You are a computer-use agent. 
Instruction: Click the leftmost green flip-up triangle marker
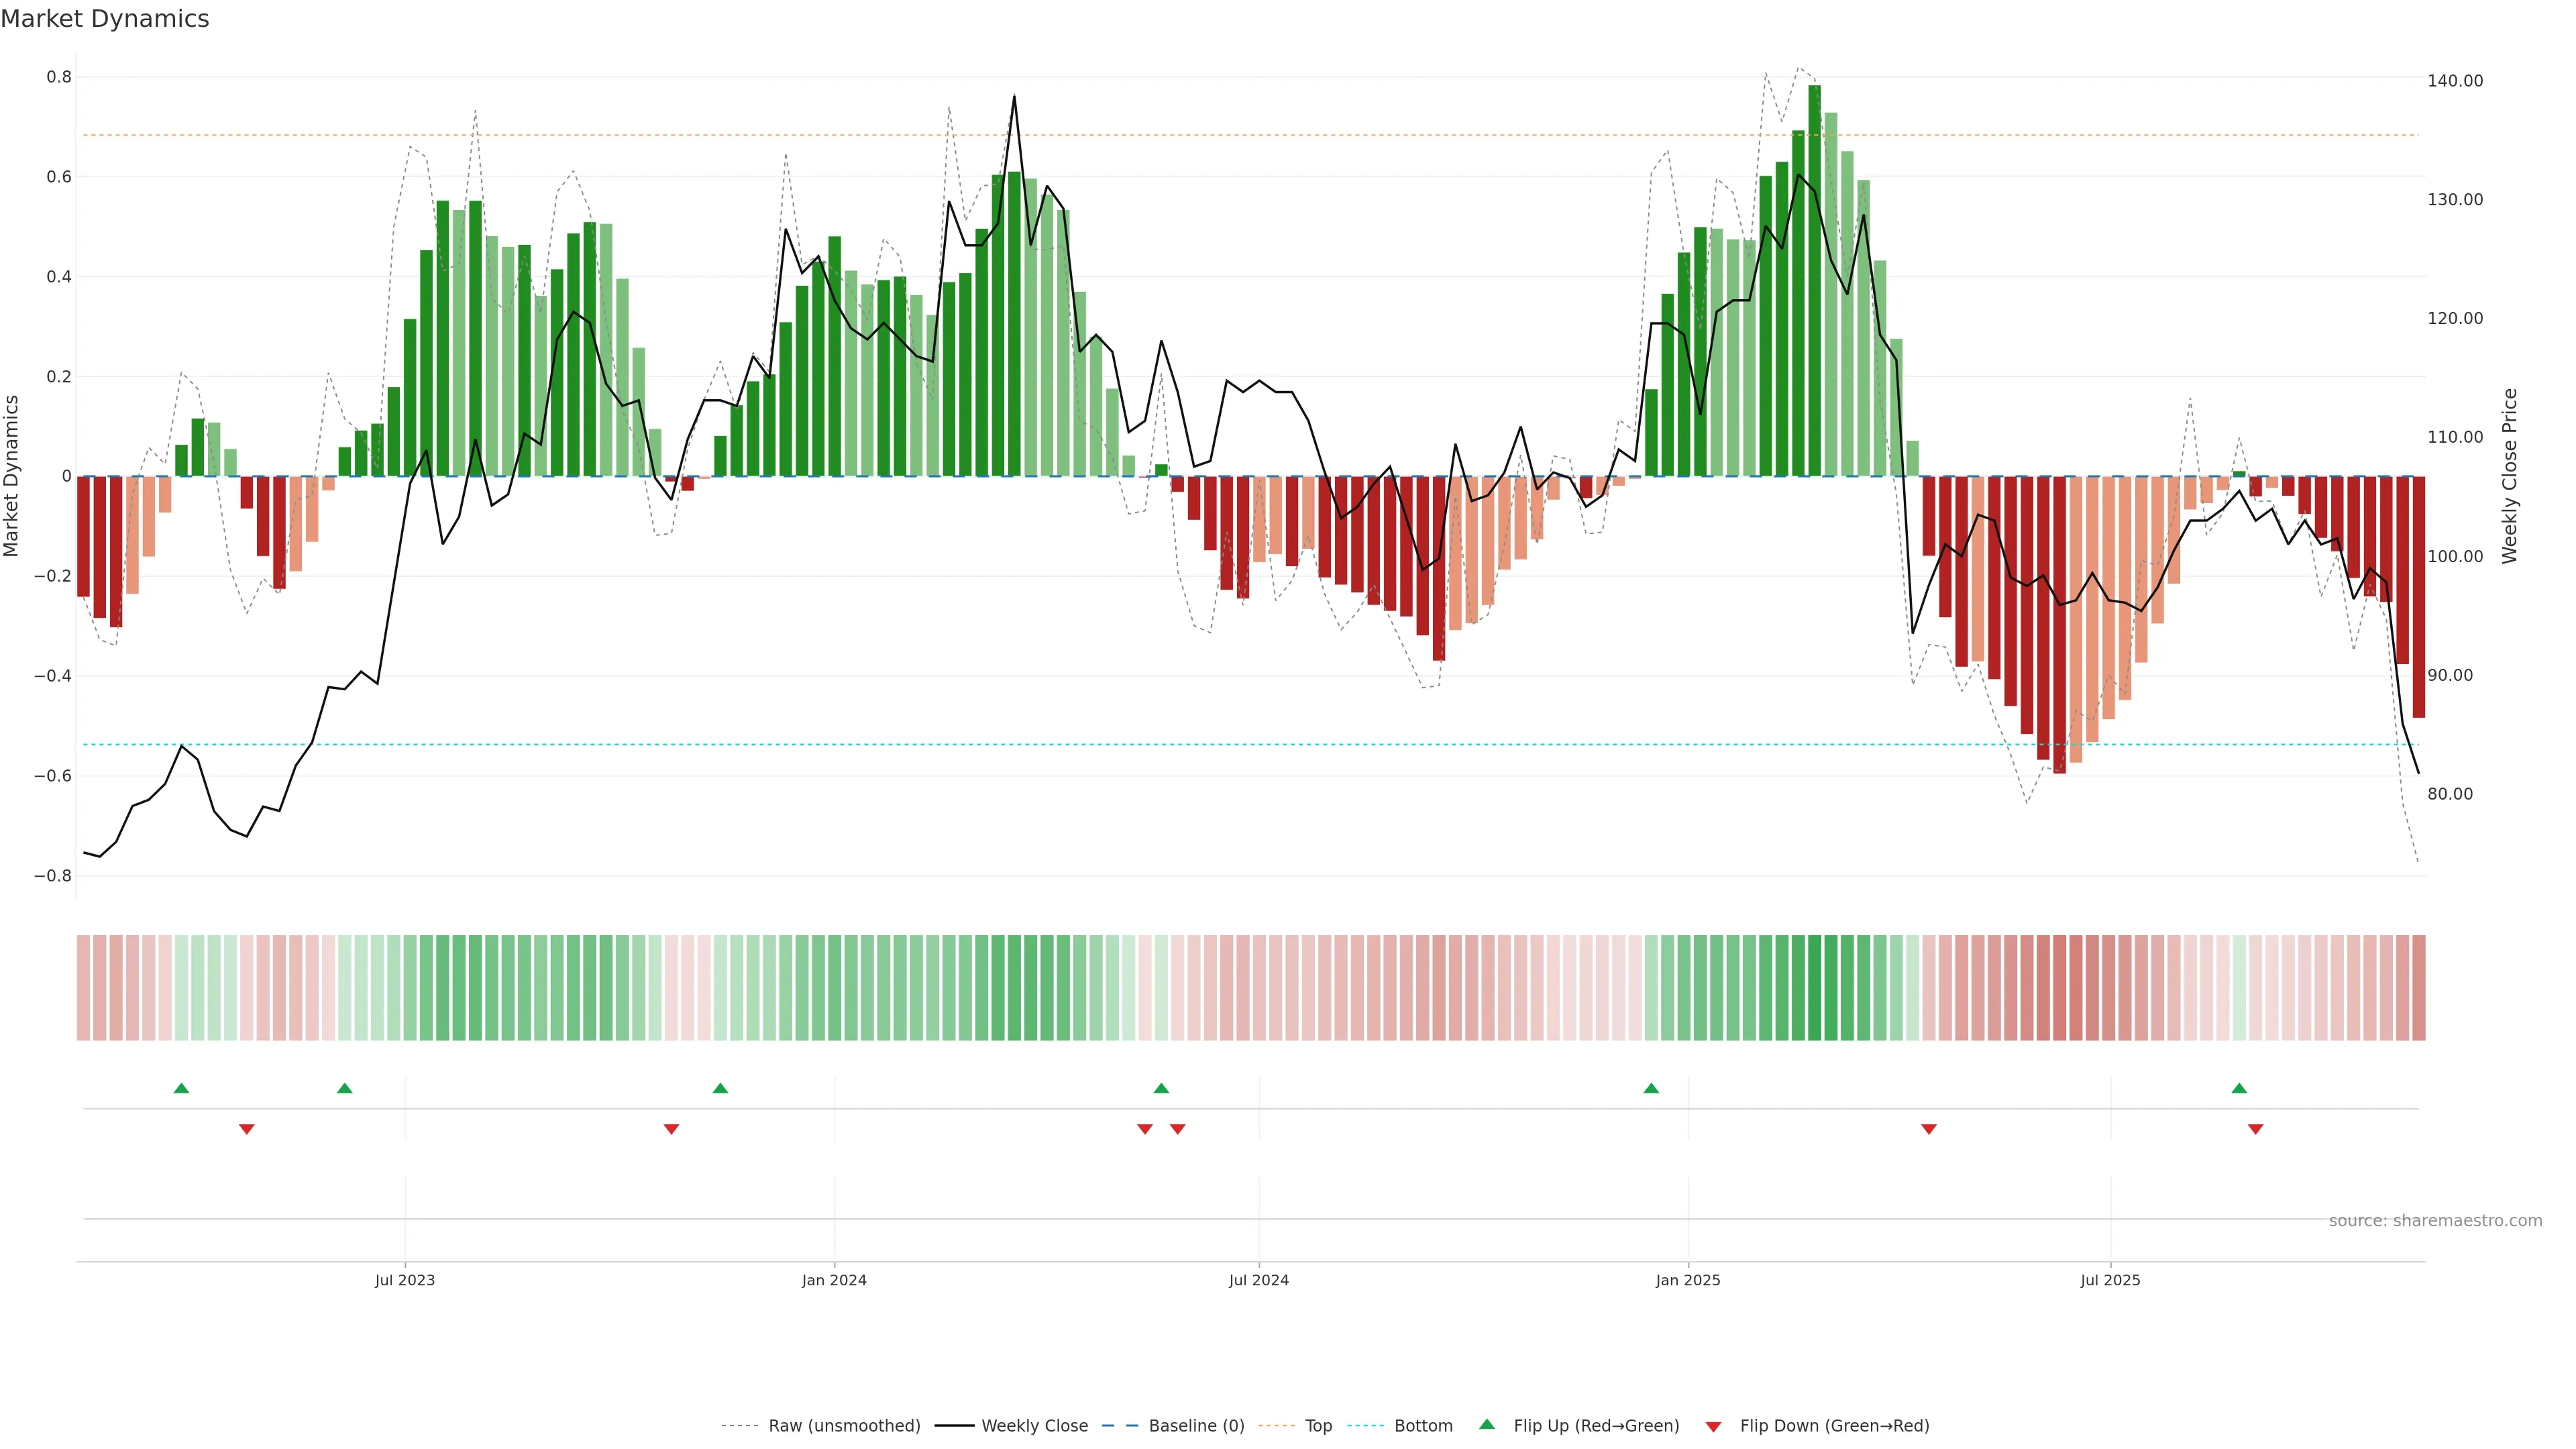pyautogui.click(x=181, y=1088)
